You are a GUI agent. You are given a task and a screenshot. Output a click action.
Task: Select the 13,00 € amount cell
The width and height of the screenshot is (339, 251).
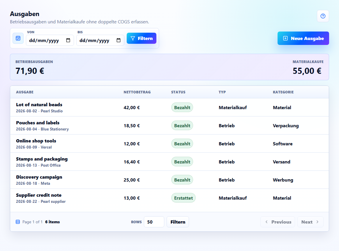132,198
